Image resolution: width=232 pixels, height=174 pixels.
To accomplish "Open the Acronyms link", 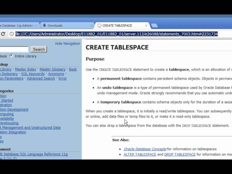I will [x=56, y=74].
